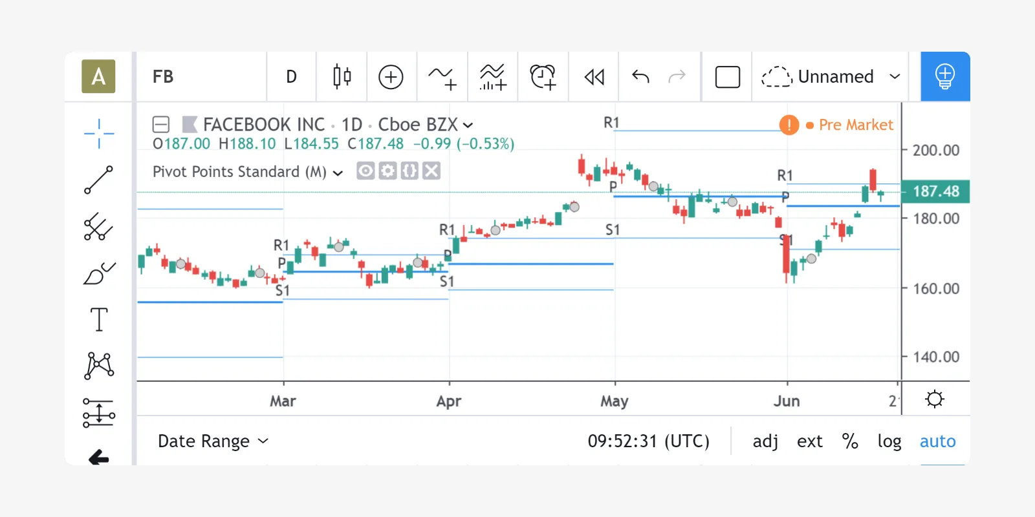Click the FB symbol search field

201,77
